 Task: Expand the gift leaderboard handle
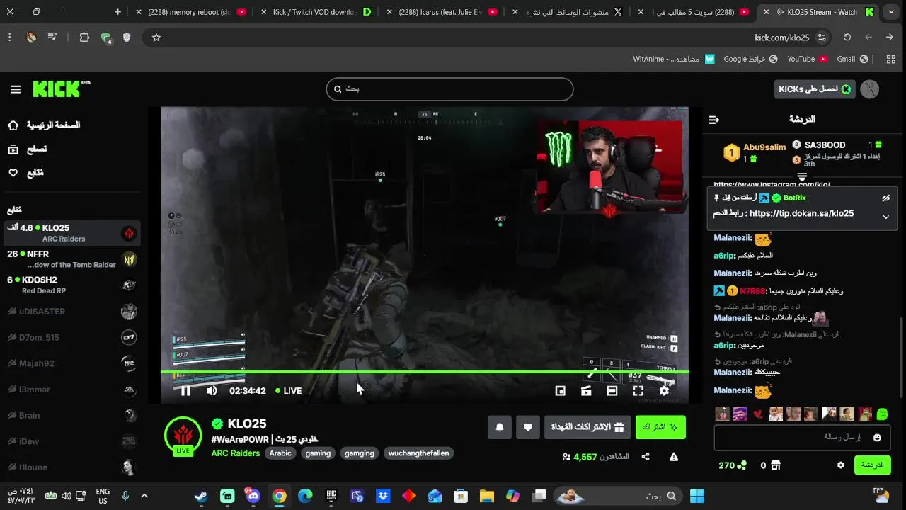point(802,176)
